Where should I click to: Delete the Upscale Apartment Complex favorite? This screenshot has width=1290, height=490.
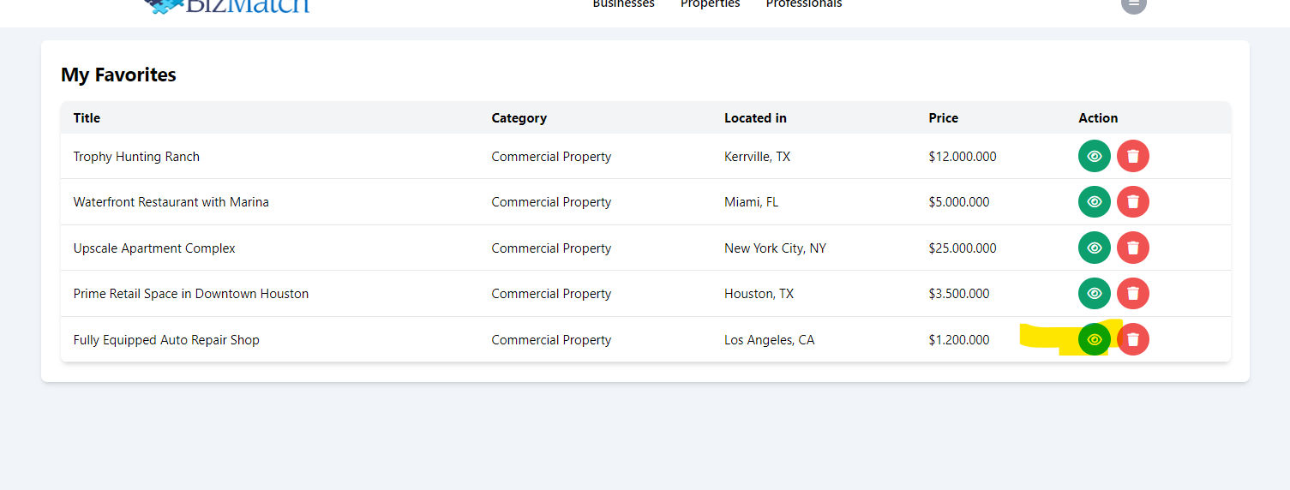pyautogui.click(x=1132, y=248)
